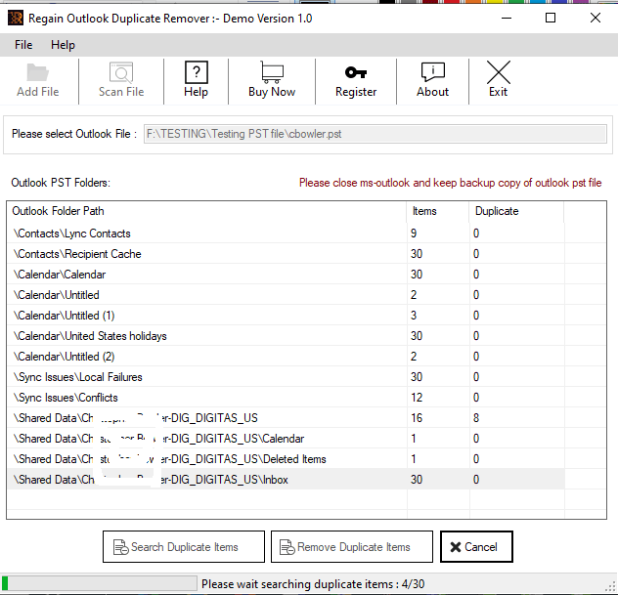
Task: Click the Register key icon
Action: 356,72
